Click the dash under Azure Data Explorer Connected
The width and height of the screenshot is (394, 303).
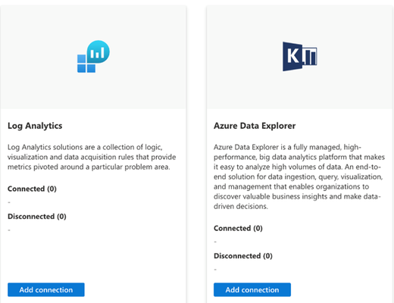[215, 242]
